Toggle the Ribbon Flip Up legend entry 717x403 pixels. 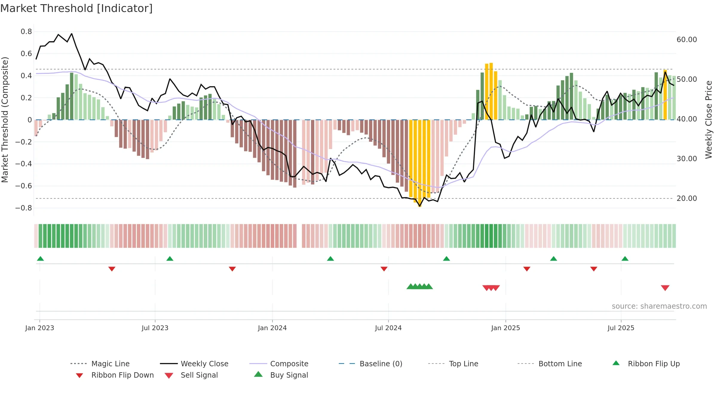coord(646,364)
